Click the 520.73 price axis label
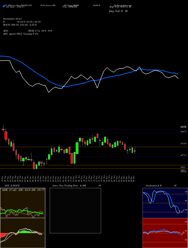Screen dimensions: 188x248 183,132
